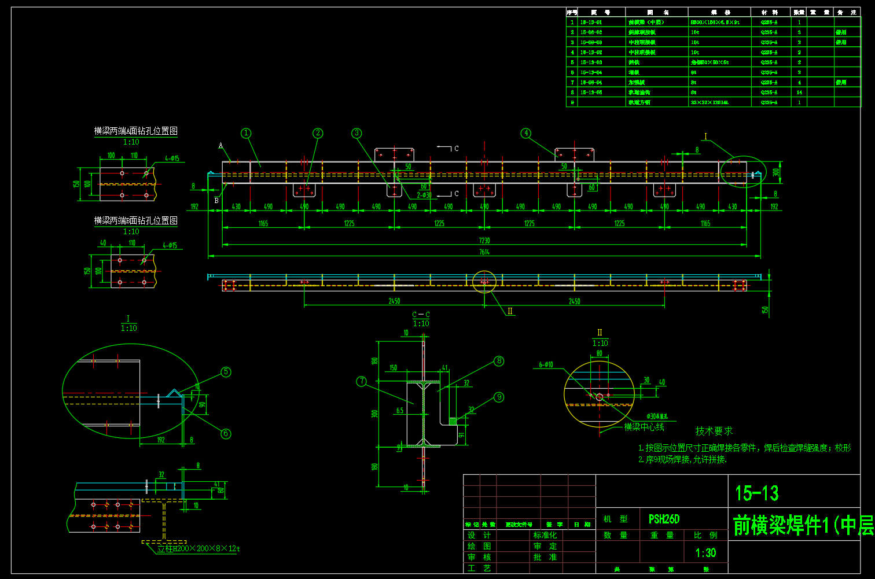Screen dimensions: 875x579
Task: Select balloon 6 near detail I
Action: pyautogui.click(x=226, y=434)
